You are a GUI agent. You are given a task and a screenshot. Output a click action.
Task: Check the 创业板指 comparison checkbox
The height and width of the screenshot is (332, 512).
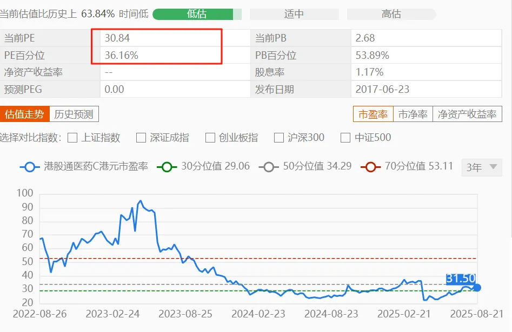[210, 138]
